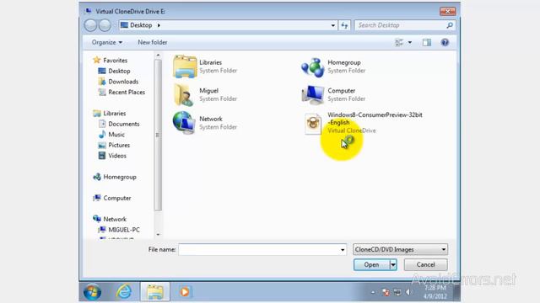Viewport: 540px width, 303px height.
Task: Click the help question mark icon
Action: tap(445, 42)
